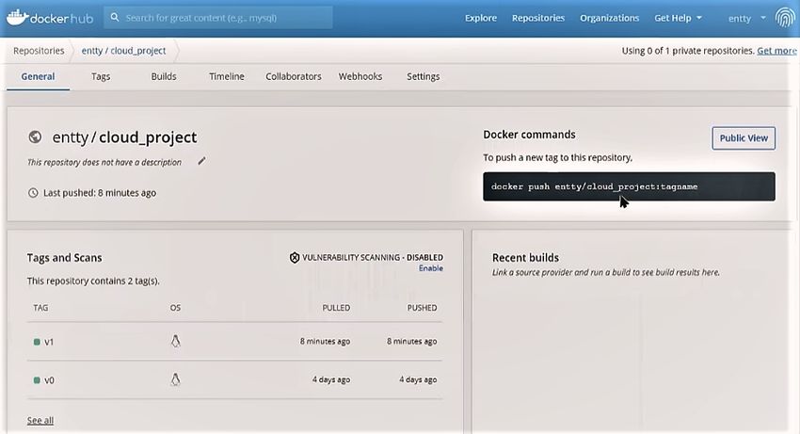This screenshot has height=434, width=800.
Task: Click v0 pushed time 4 days ago
Action: [418, 379]
